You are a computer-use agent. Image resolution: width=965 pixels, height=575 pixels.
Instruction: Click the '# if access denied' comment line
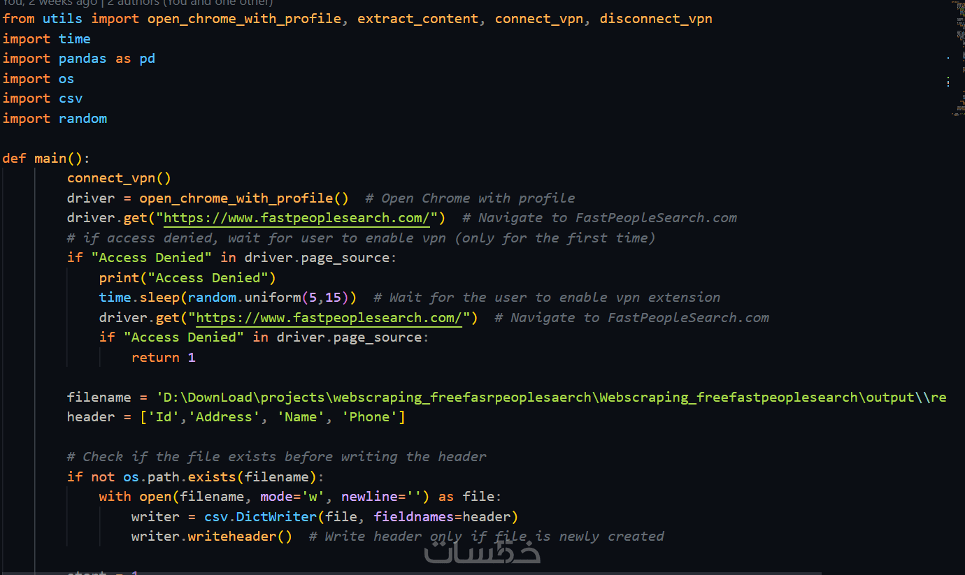click(361, 238)
